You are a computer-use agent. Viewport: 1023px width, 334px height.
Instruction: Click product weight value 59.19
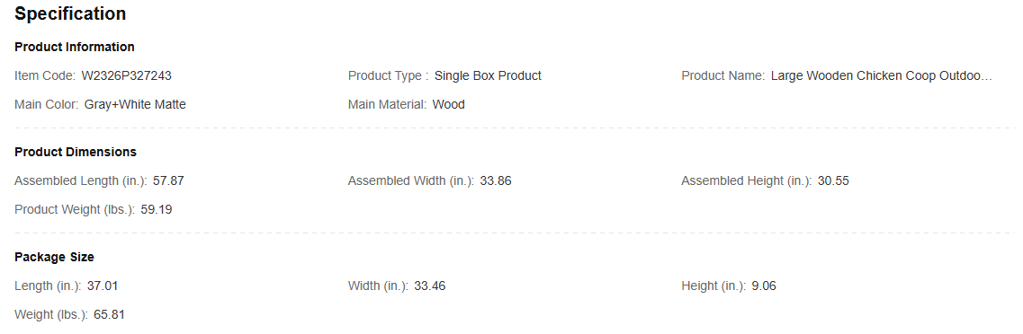click(x=157, y=209)
